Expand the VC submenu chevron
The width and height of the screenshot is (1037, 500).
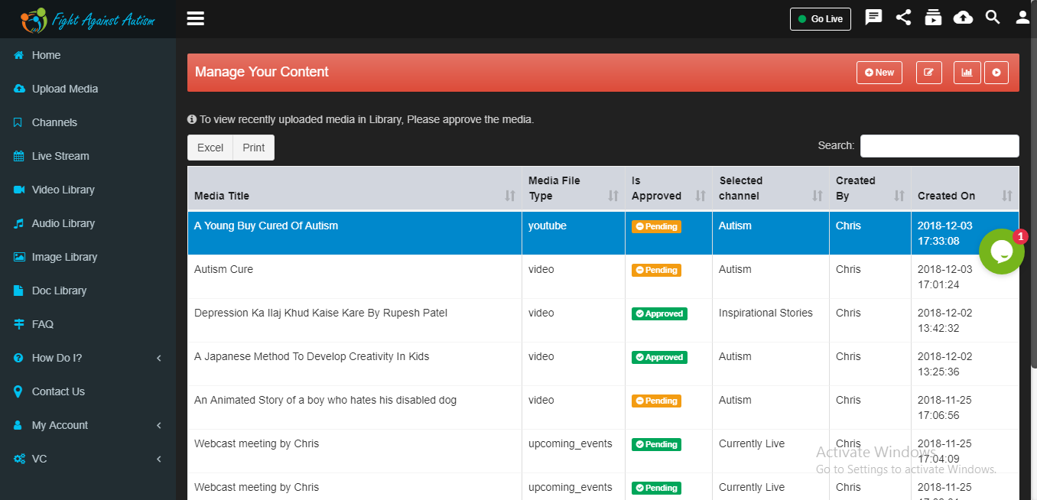(159, 459)
